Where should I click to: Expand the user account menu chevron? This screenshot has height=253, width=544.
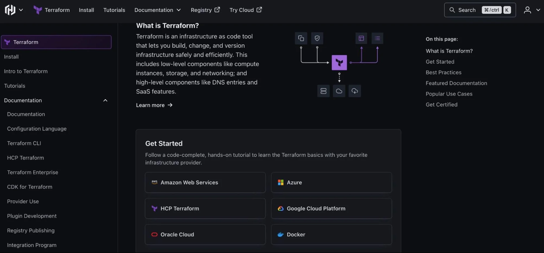pos(538,10)
